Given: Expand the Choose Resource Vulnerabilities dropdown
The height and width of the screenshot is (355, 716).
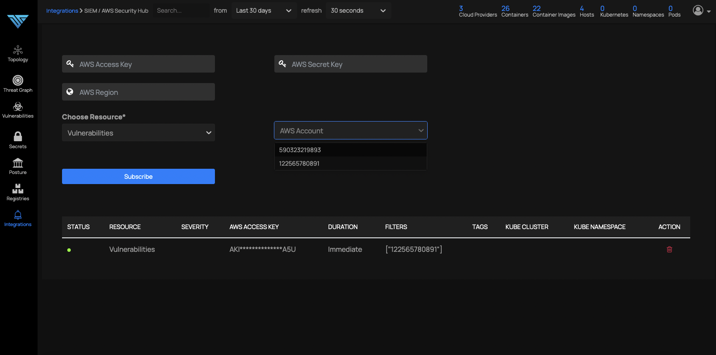Looking at the screenshot, I should point(138,133).
